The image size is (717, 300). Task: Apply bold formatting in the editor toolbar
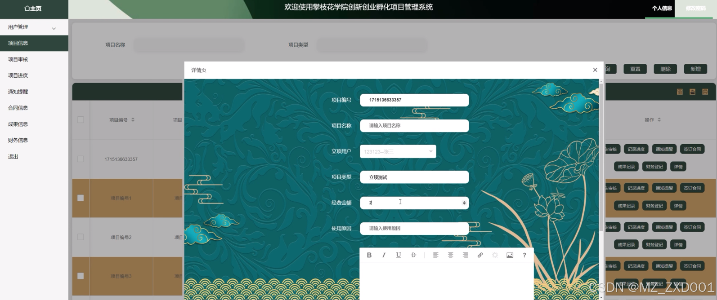coord(369,255)
